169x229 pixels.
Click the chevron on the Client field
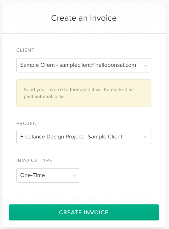click(145, 65)
